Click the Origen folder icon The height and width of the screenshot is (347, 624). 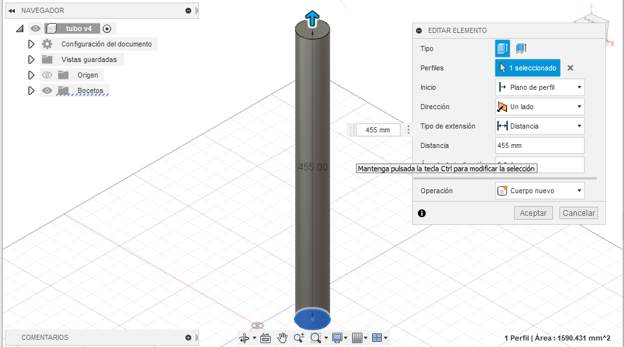pyautogui.click(x=63, y=75)
